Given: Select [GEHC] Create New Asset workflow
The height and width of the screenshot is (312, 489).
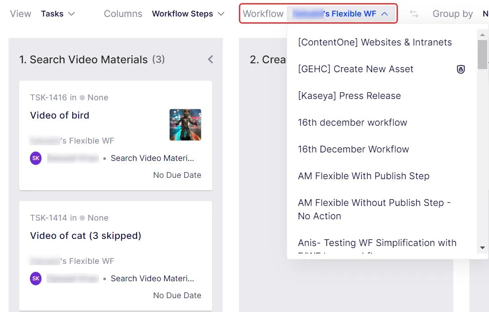Looking at the screenshot, I should click(355, 69).
